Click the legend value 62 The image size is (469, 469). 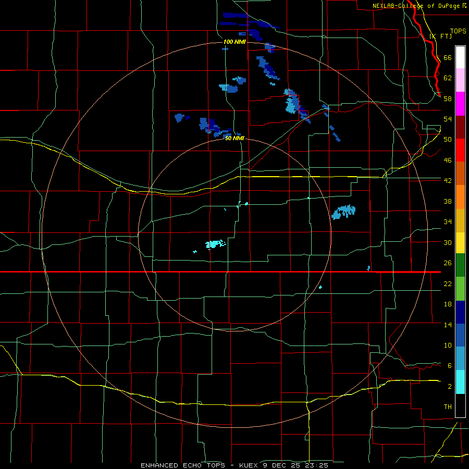coord(448,78)
